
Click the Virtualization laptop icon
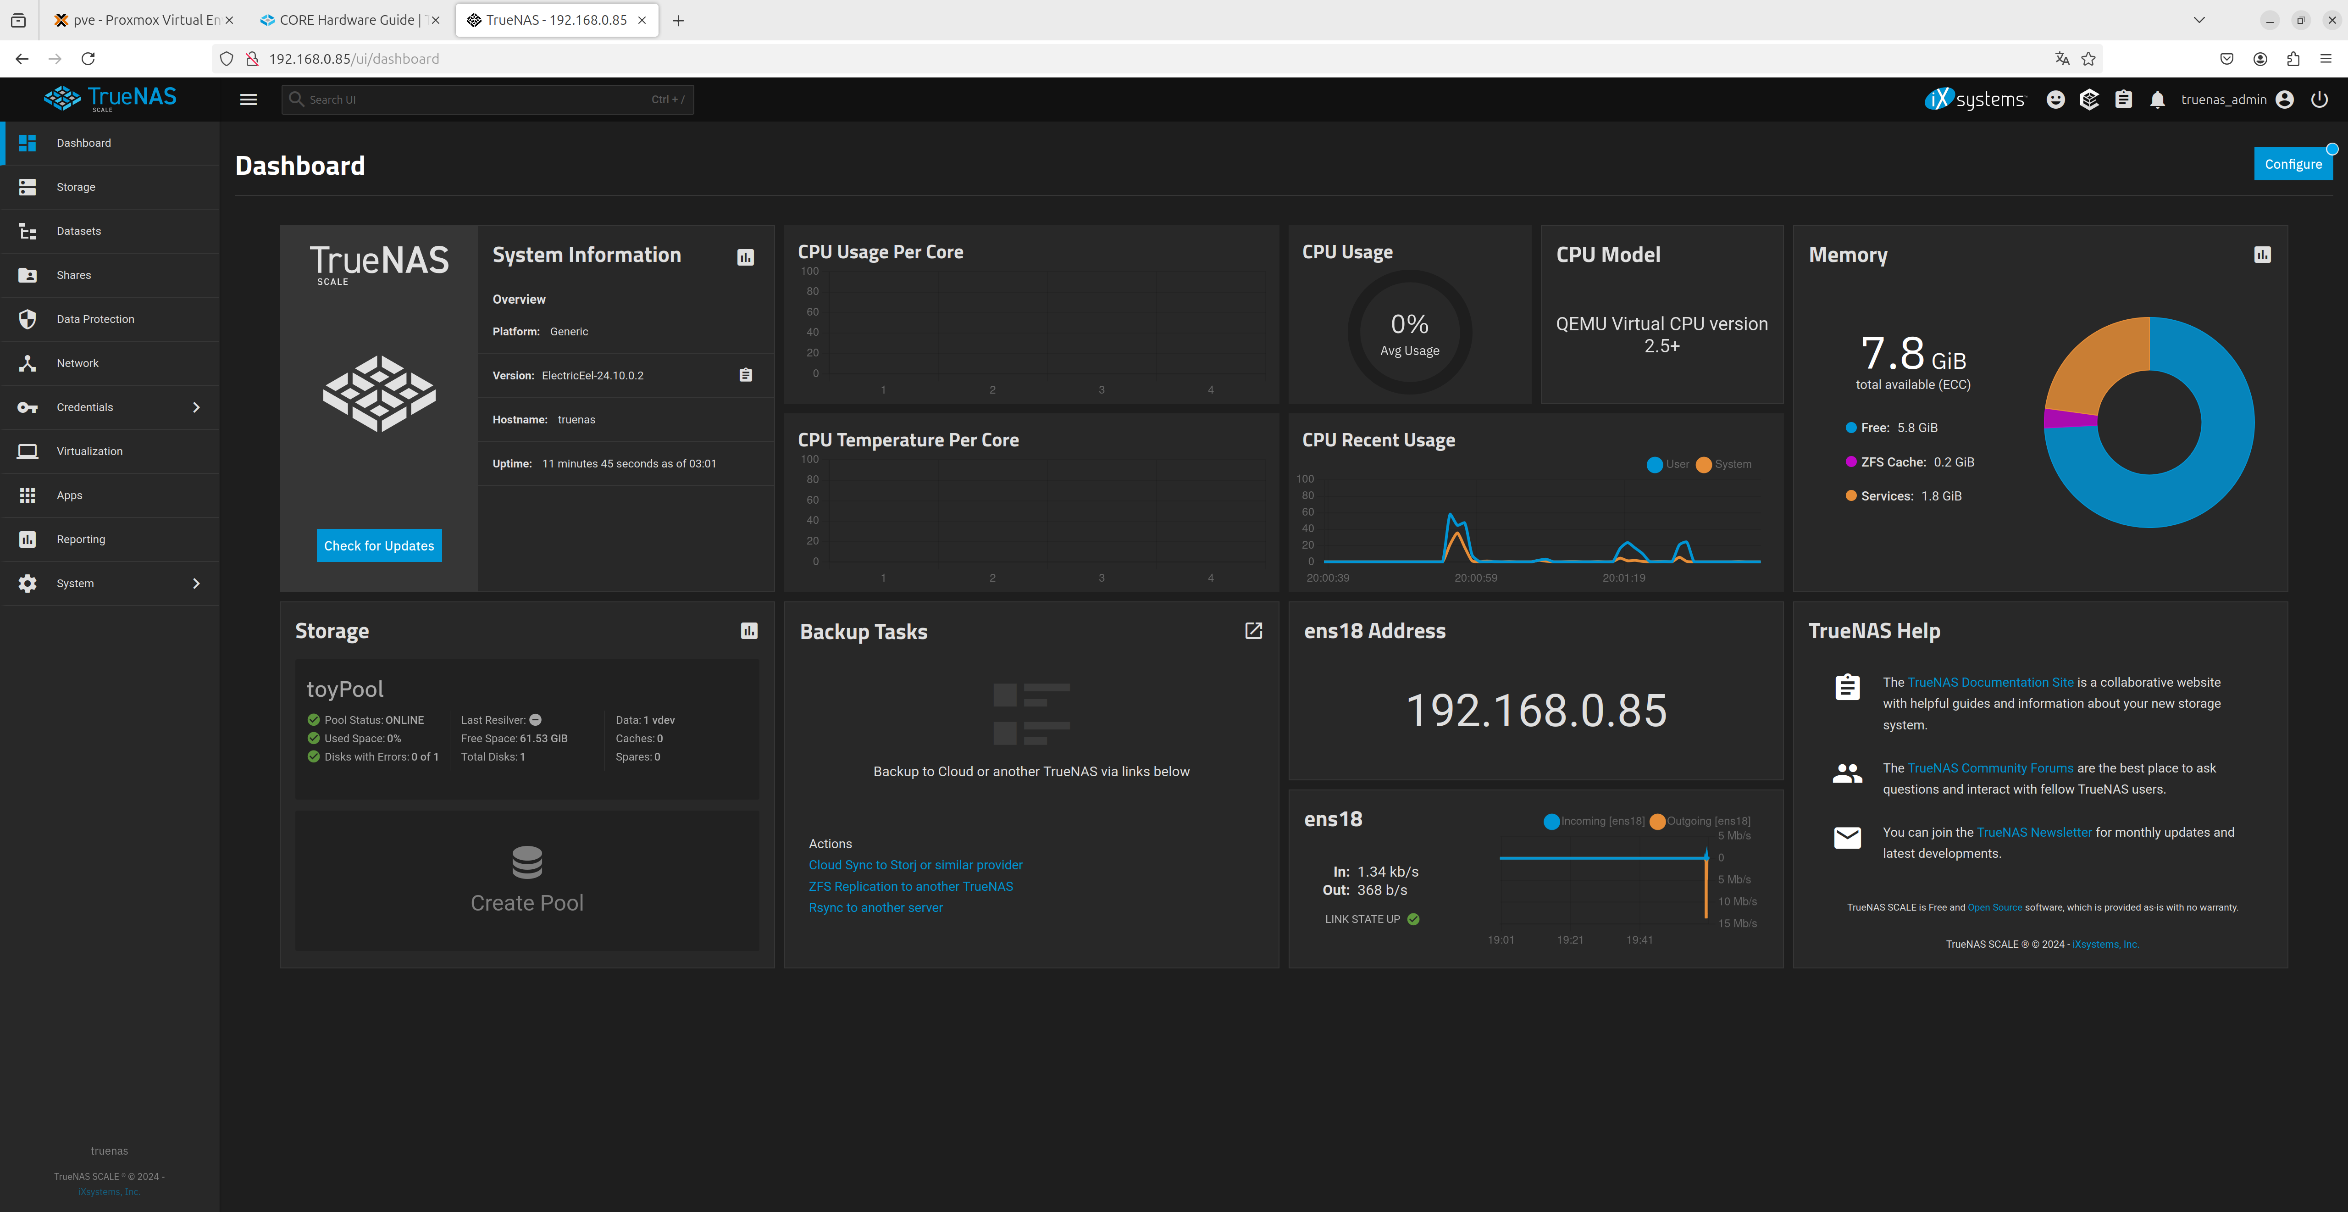[28, 451]
